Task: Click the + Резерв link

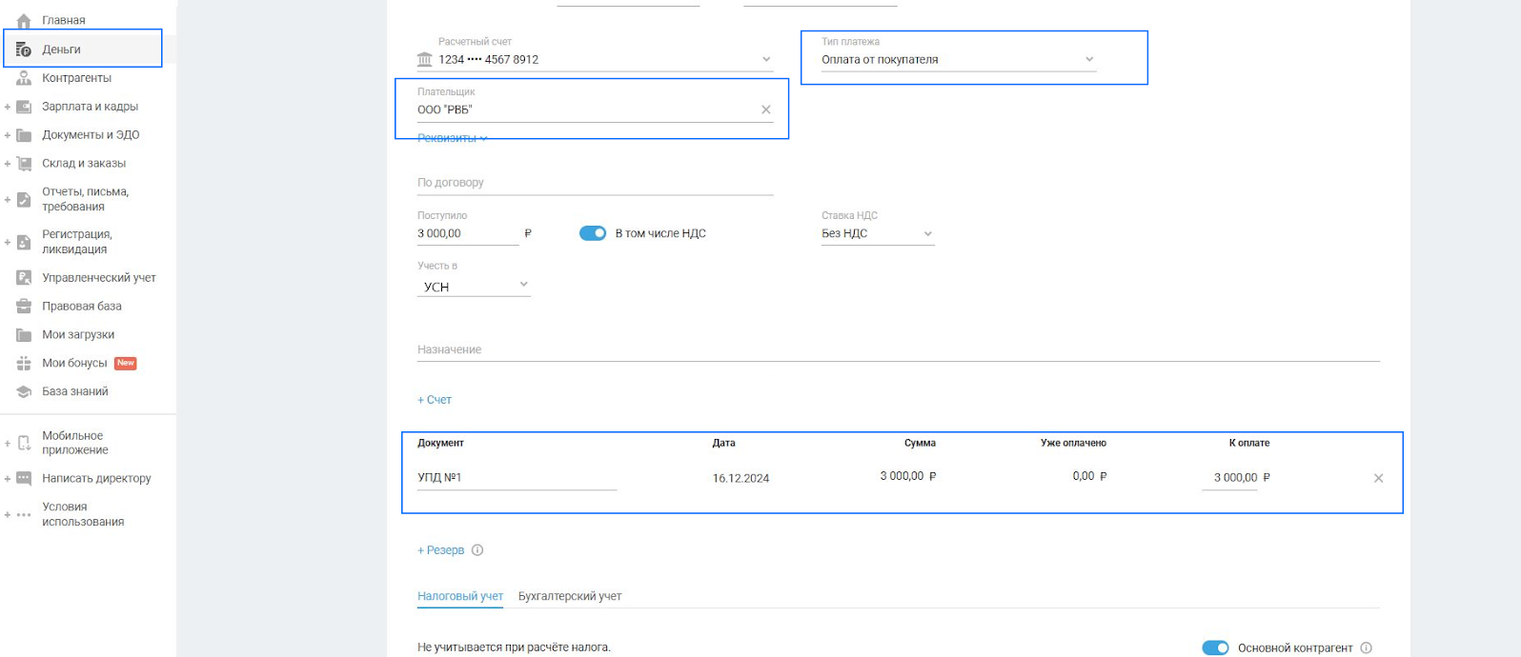Action: click(x=441, y=550)
